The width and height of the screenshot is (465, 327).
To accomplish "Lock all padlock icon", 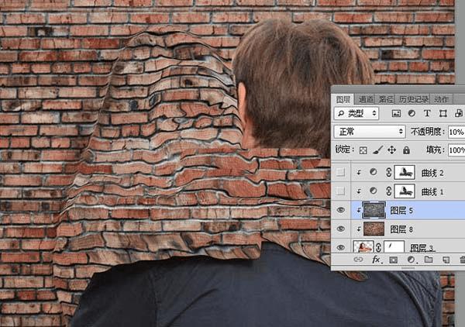I will pos(406,150).
